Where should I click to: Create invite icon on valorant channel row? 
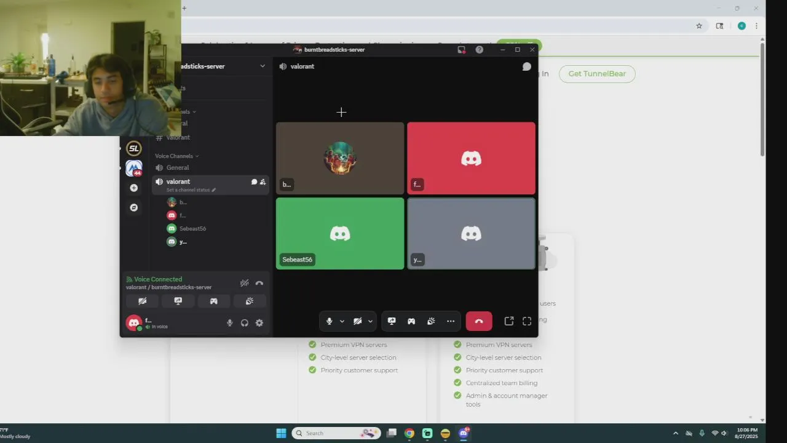(263, 182)
